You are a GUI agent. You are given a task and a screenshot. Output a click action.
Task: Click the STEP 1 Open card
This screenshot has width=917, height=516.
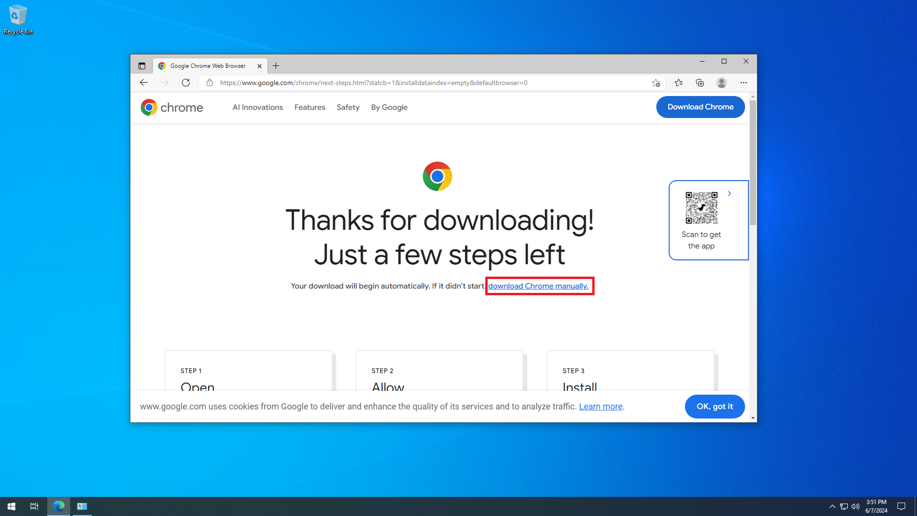coord(248,371)
